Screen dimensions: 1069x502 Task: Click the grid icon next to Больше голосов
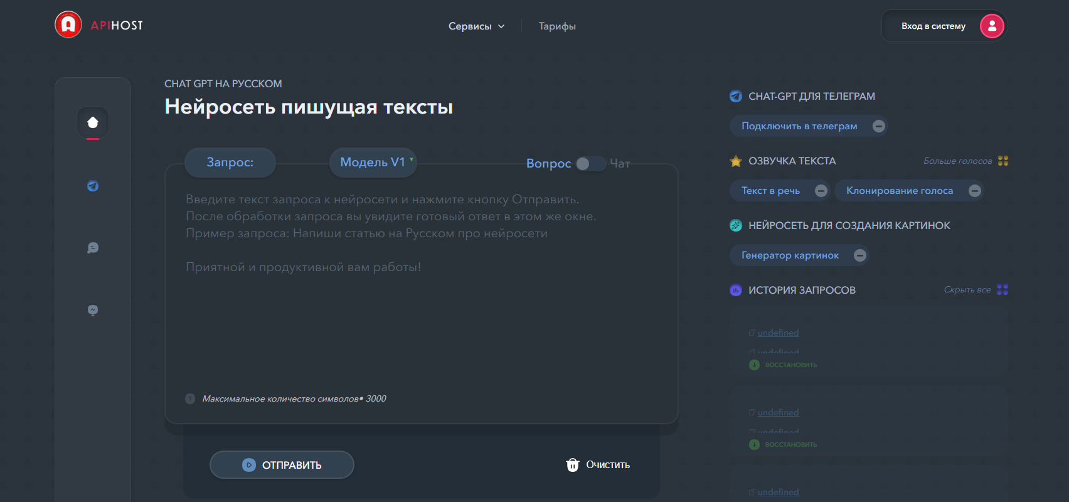point(1003,161)
